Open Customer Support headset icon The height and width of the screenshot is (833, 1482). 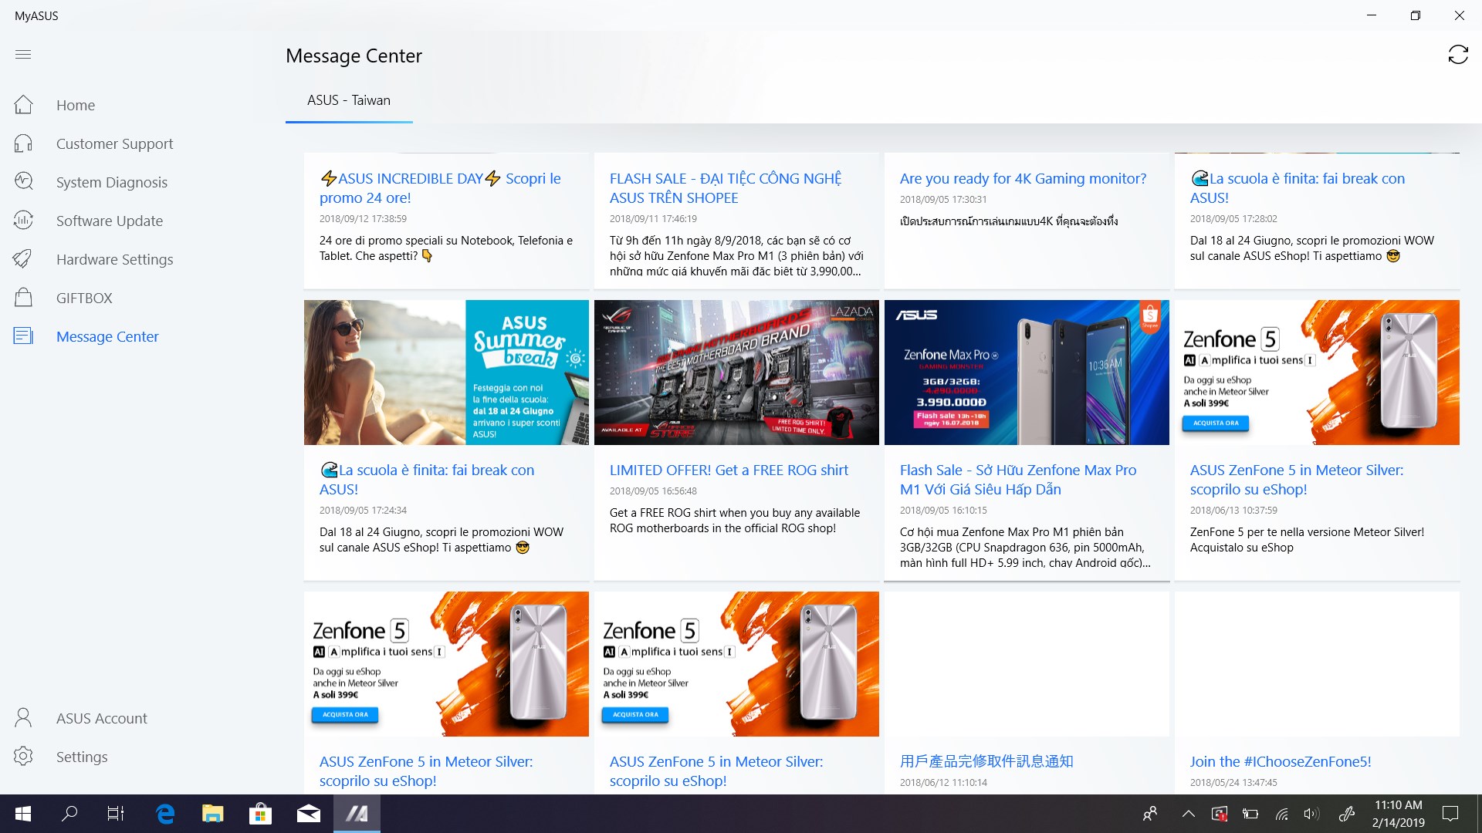click(x=23, y=143)
